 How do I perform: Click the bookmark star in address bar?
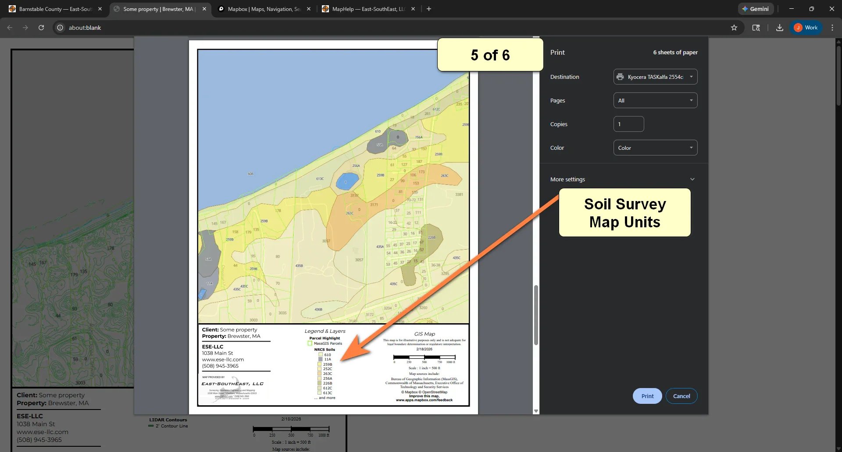pos(734,27)
